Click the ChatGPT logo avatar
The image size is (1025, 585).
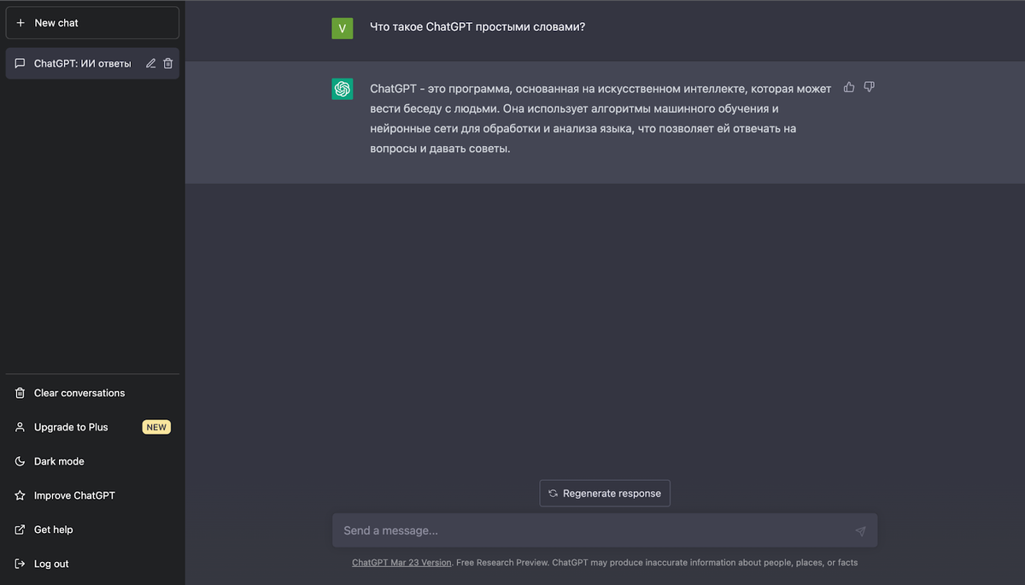pos(343,89)
